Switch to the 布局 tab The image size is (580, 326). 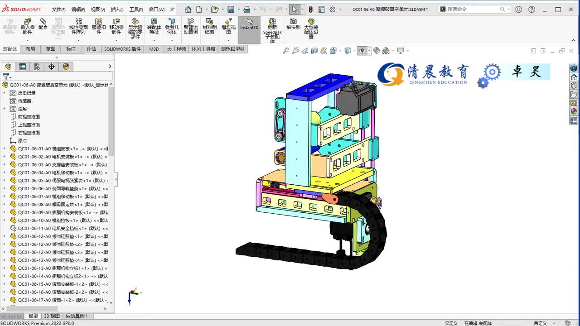click(x=30, y=49)
